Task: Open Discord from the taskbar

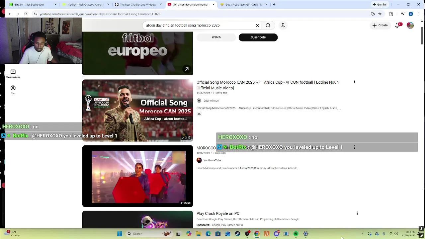Action: point(277,234)
